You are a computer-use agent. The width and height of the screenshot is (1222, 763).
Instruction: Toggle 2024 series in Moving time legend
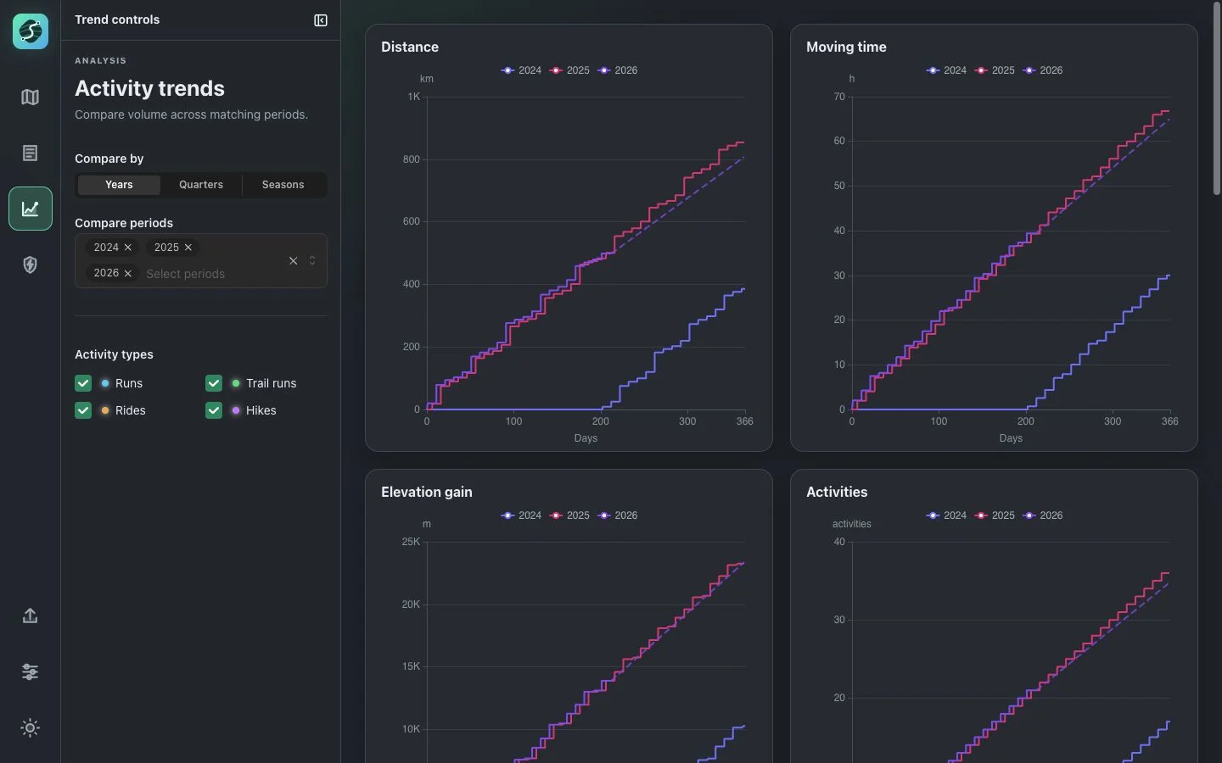click(946, 70)
